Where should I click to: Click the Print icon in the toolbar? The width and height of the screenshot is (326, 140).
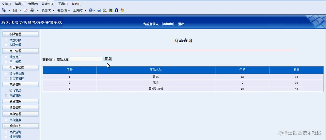pos(32,10)
